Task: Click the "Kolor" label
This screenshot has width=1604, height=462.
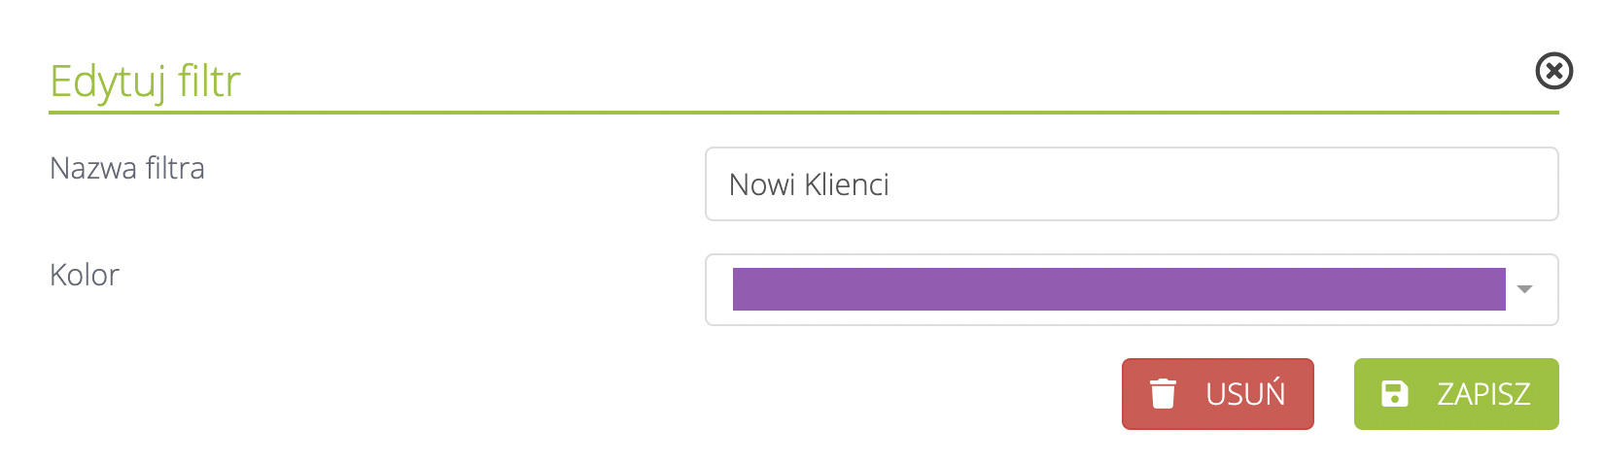Action: tap(85, 276)
